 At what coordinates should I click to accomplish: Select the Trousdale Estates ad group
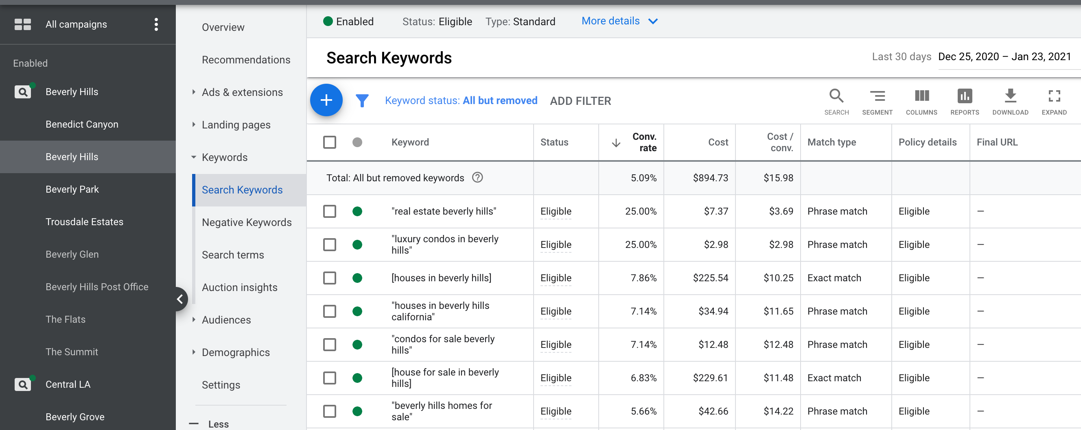tap(84, 222)
